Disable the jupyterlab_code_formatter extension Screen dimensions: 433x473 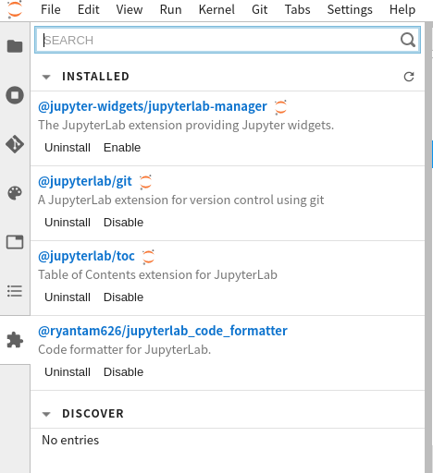coord(123,372)
